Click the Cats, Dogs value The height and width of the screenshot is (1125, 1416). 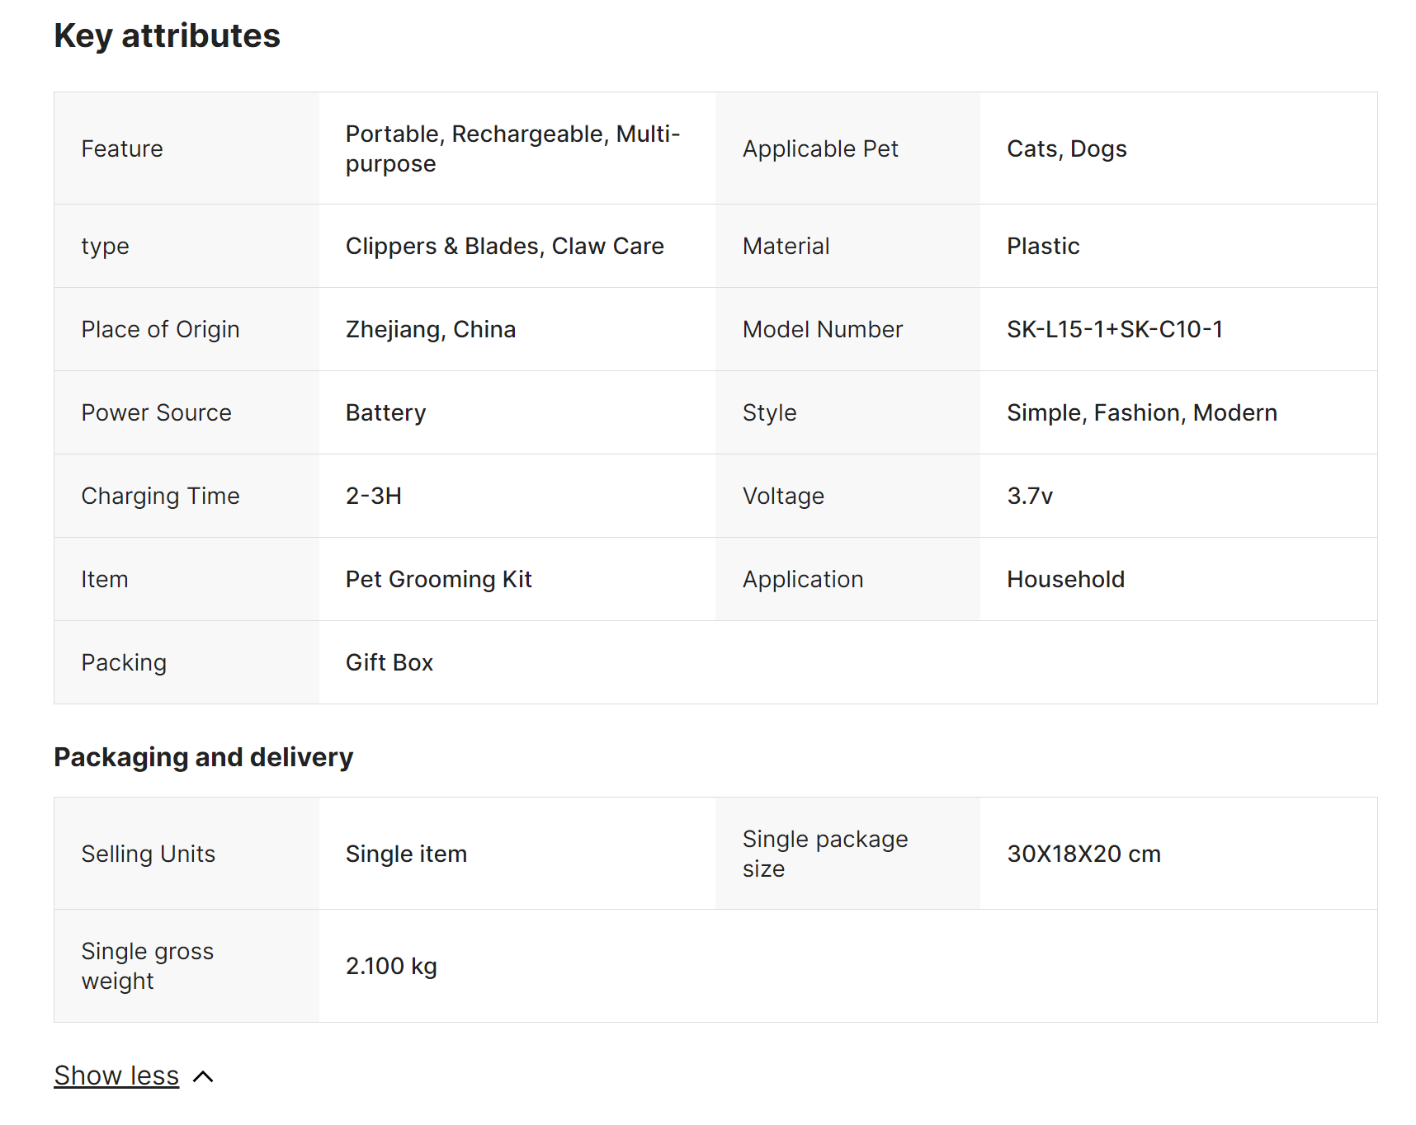[x=1066, y=148]
